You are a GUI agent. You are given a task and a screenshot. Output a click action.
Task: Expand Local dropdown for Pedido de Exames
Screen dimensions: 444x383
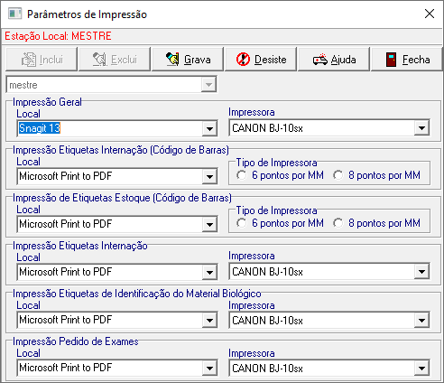209,368
